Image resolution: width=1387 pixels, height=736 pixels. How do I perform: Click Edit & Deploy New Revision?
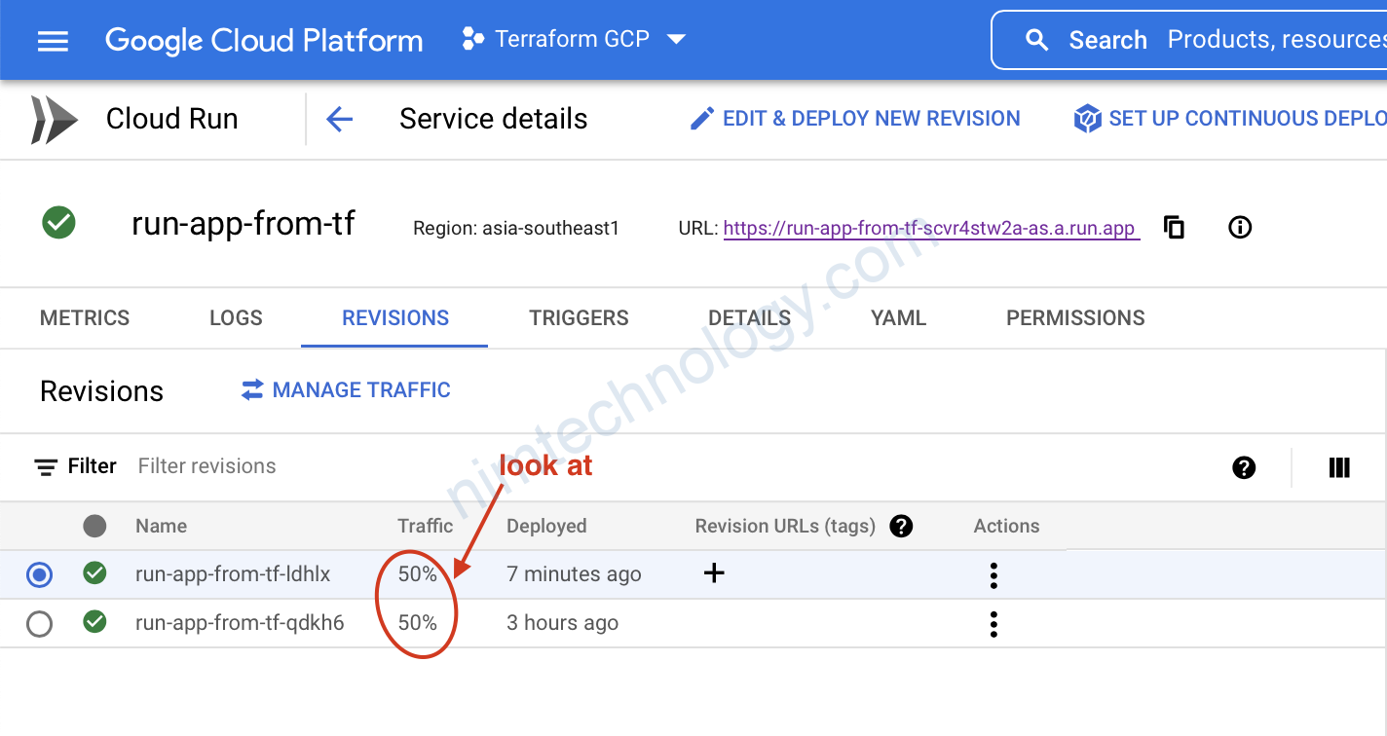855,119
